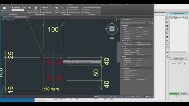This screenshot has width=189, height=106.
Task: Click horizontal scrollbar in right list
Action: 179,52
